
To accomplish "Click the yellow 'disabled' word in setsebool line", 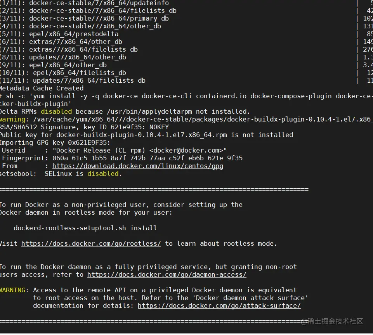I will tap(103, 174).
